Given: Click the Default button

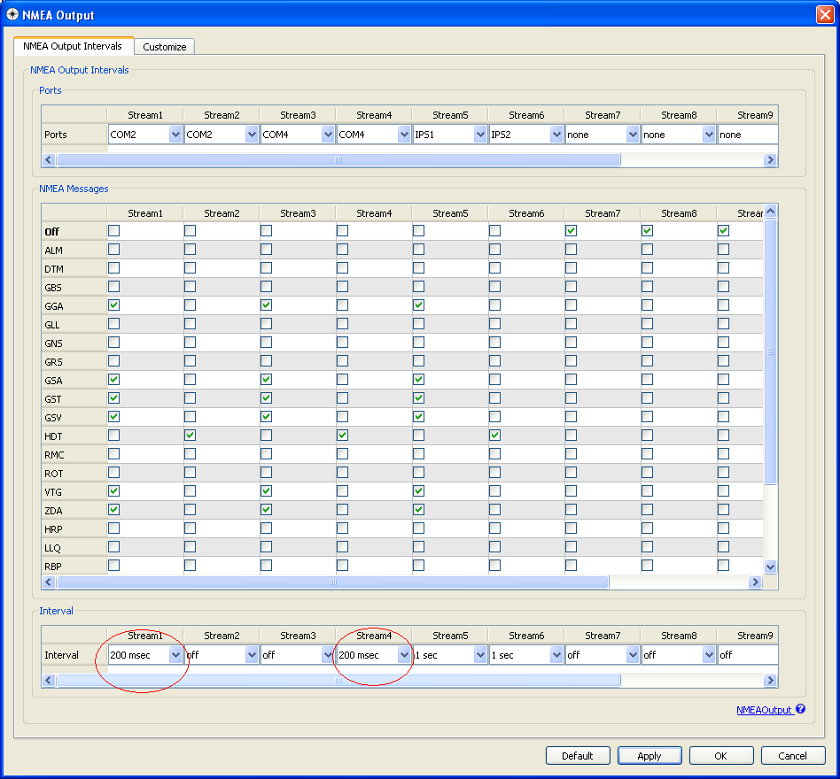Looking at the screenshot, I should pyautogui.click(x=578, y=755).
